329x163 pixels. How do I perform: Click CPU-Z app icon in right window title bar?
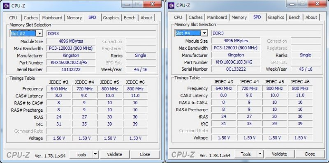(171, 5)
